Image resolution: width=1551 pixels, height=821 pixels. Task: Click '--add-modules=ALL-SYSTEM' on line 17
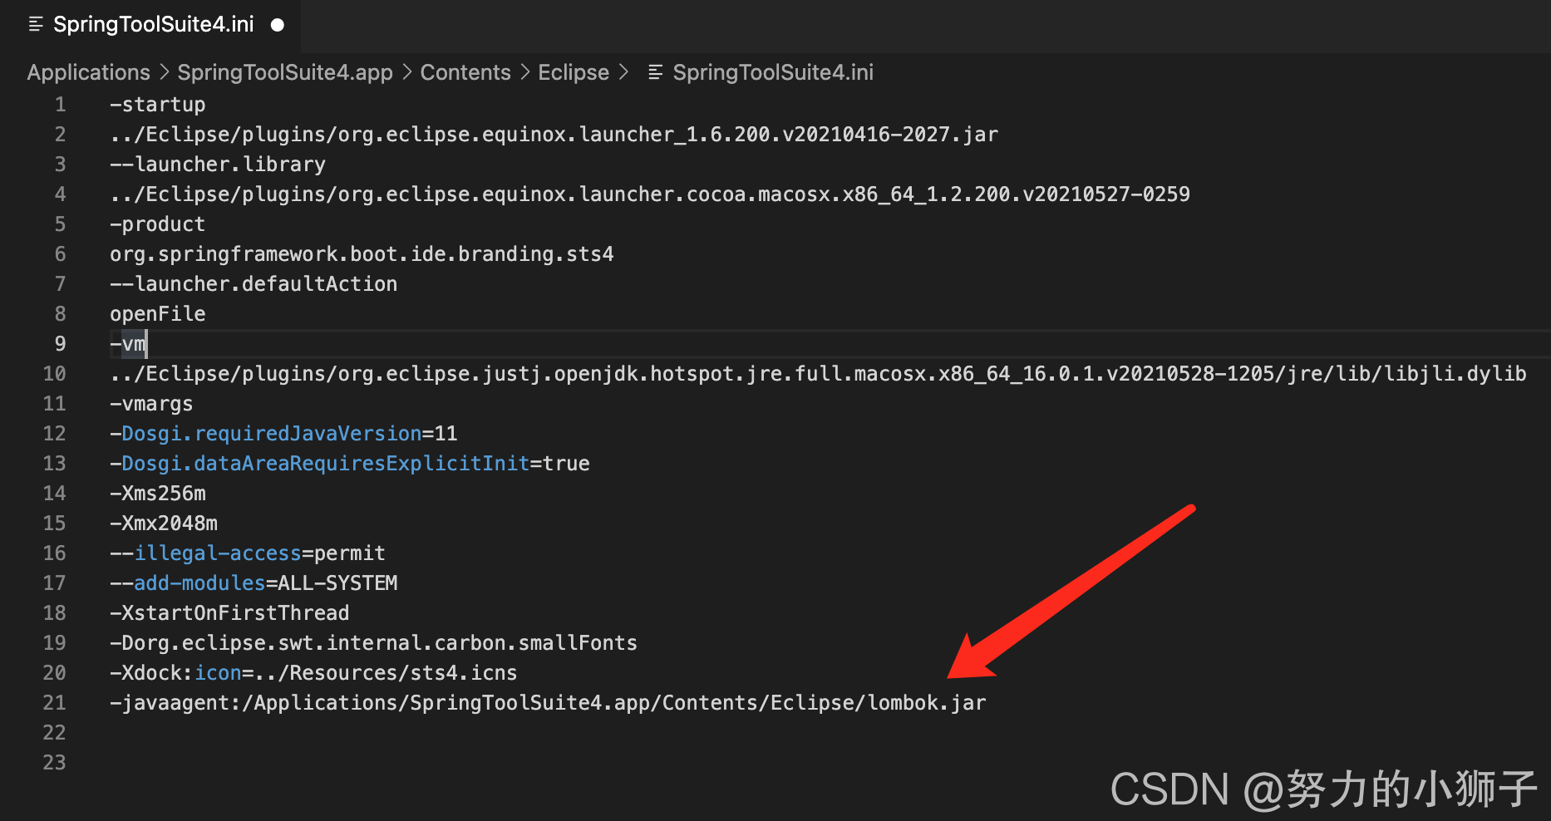click(x=254, y=583)
